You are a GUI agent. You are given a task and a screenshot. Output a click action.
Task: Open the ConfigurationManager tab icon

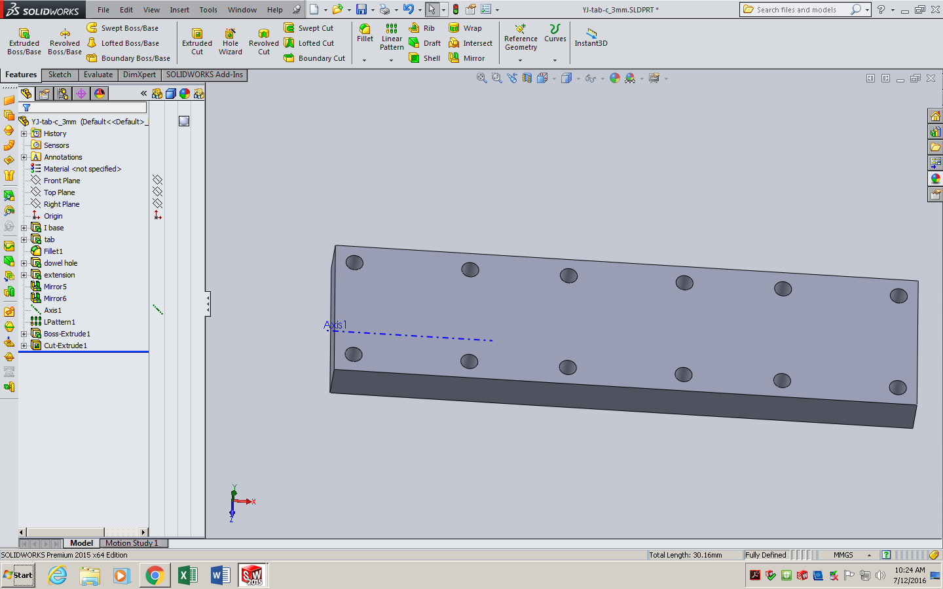point(63,94)
